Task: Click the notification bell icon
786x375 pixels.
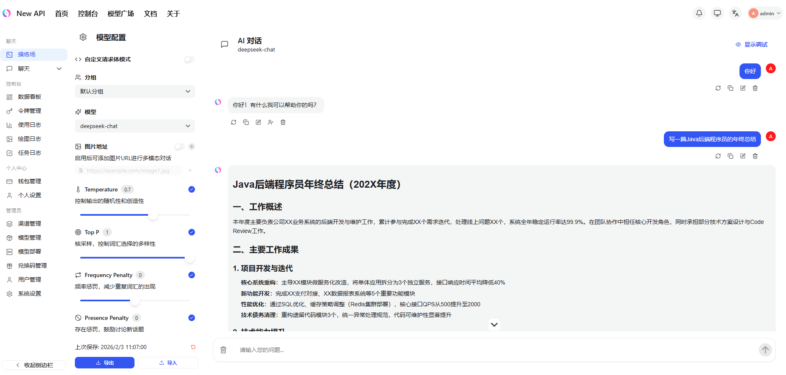Action: coord(699,13)
